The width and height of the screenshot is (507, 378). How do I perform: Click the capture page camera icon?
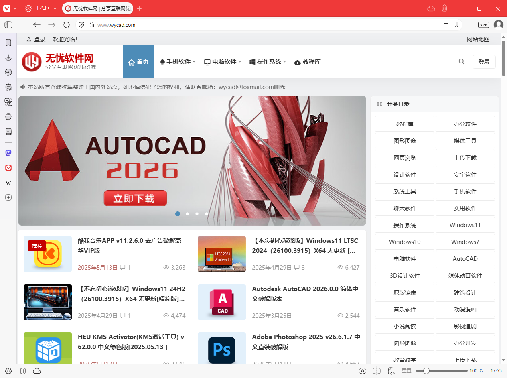pos(363,371)
